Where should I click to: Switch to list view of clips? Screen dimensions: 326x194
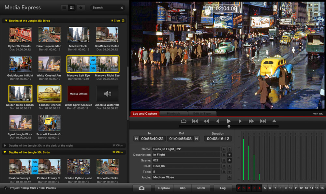64,7
